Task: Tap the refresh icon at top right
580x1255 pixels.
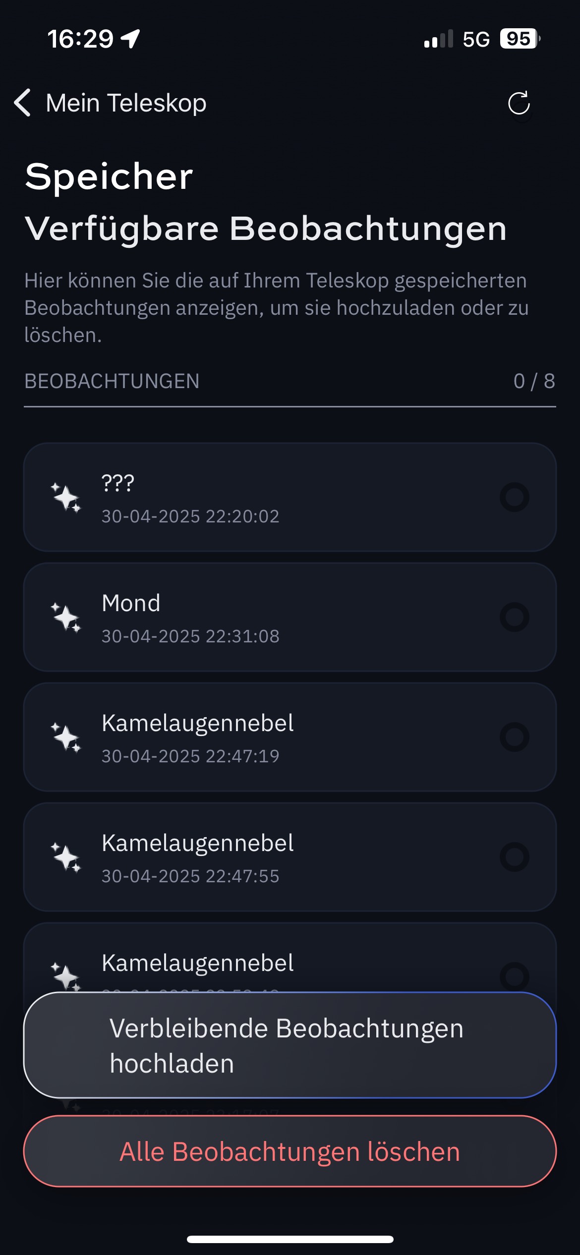Action: pos(519,103)
